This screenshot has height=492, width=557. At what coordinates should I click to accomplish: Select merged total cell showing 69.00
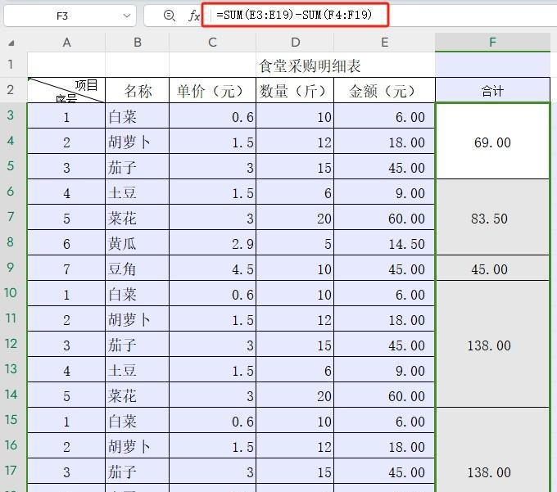(493, 142)
